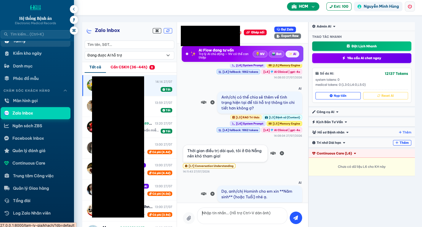Click the paperclip attachment icon
Image resolution: width=422 pixels, height=227 pixels.
click(189, 218)
